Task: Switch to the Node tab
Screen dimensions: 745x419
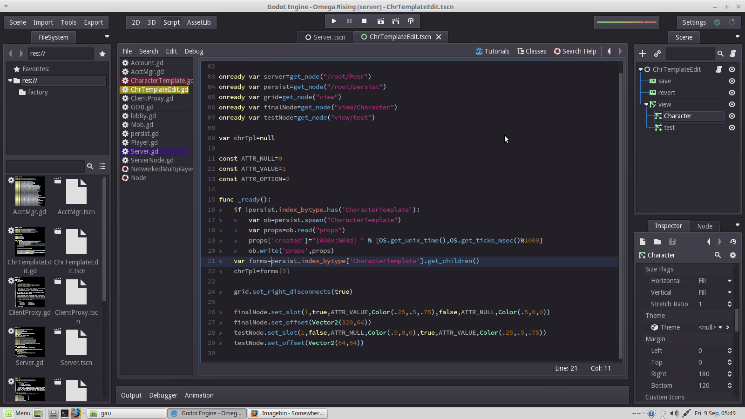Action: 704,226
